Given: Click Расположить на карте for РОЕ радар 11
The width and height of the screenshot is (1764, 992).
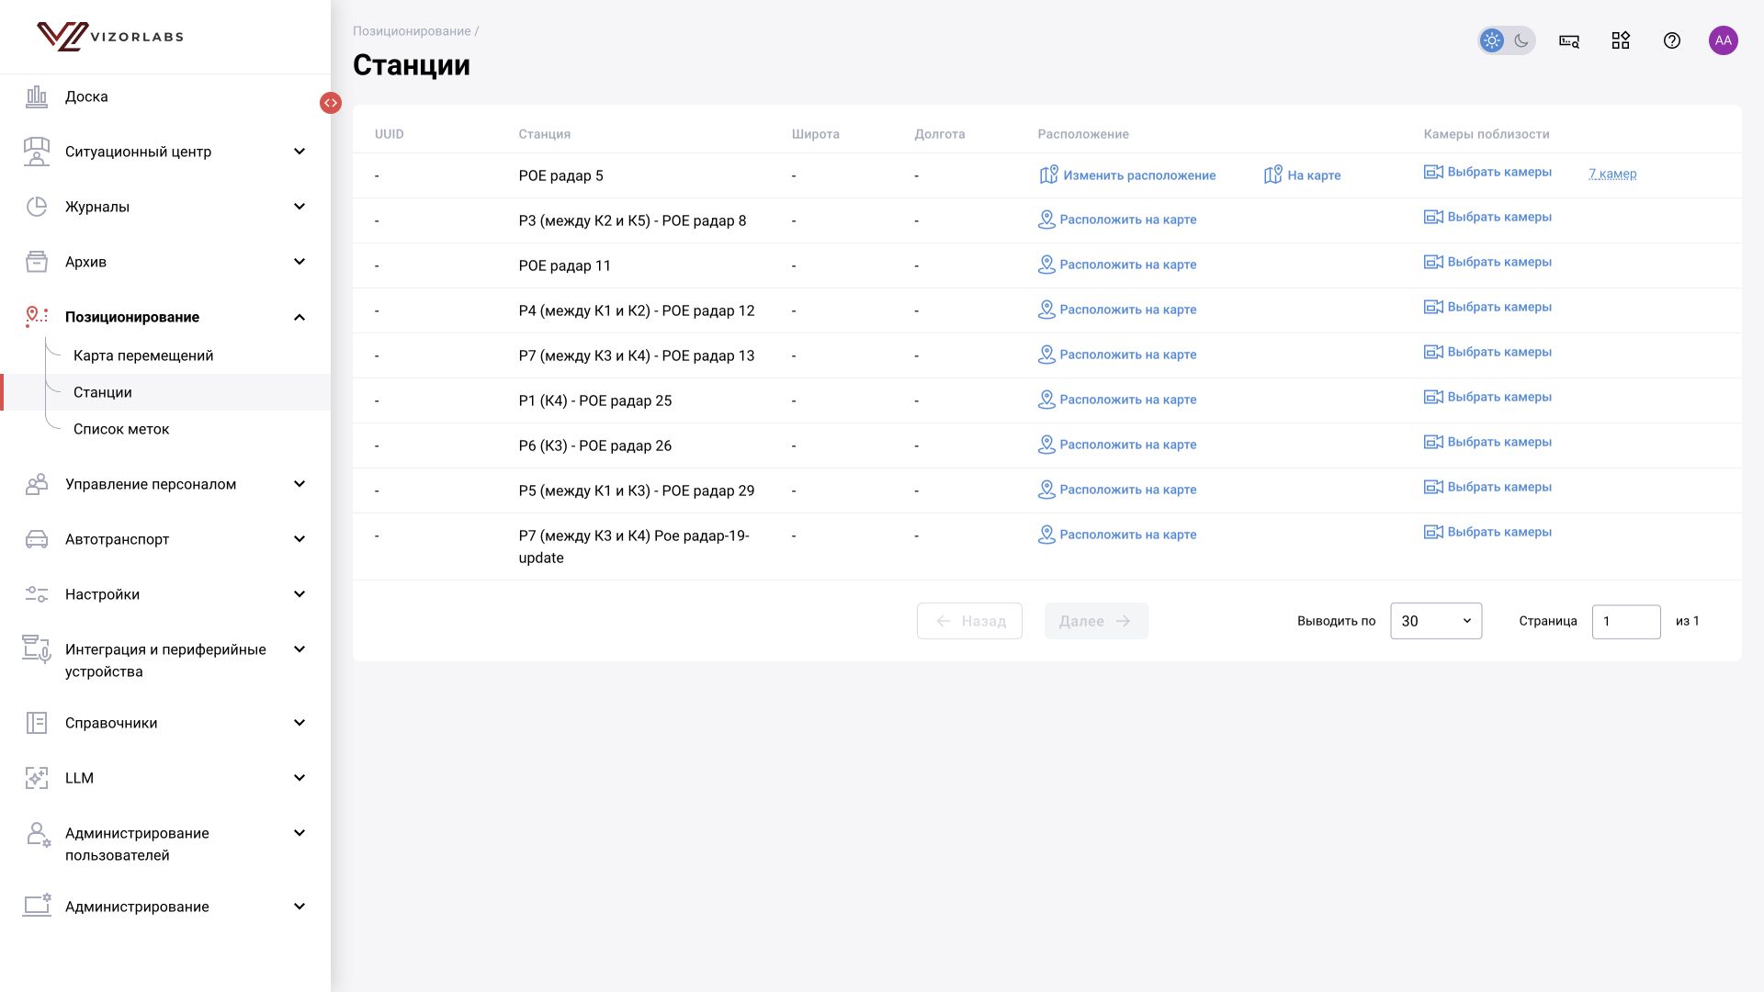Looking at the screenshot, I should pyautogui.click(x=1117, y=265).
